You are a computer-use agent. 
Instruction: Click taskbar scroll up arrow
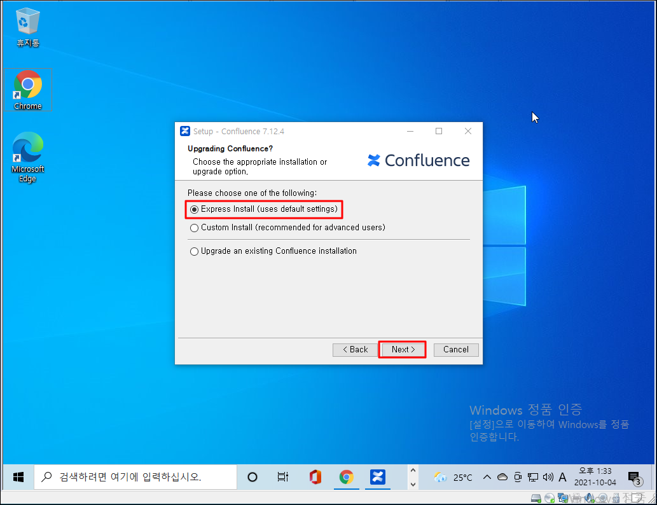coord(413,471)
